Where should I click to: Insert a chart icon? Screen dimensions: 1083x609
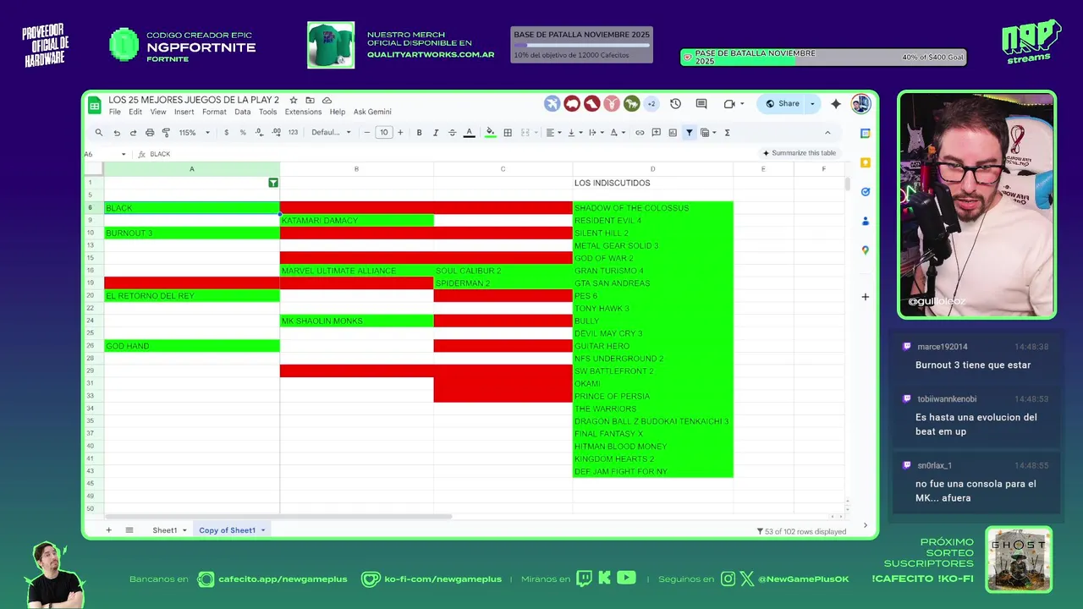tap(673, 133)
